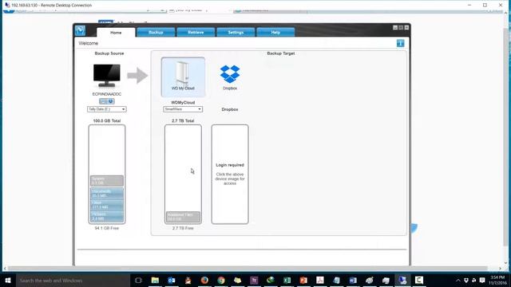The width and height of the screenshot is (511, 287).
Task: Open Task View from the taskbar
Action: click(138, 280)
